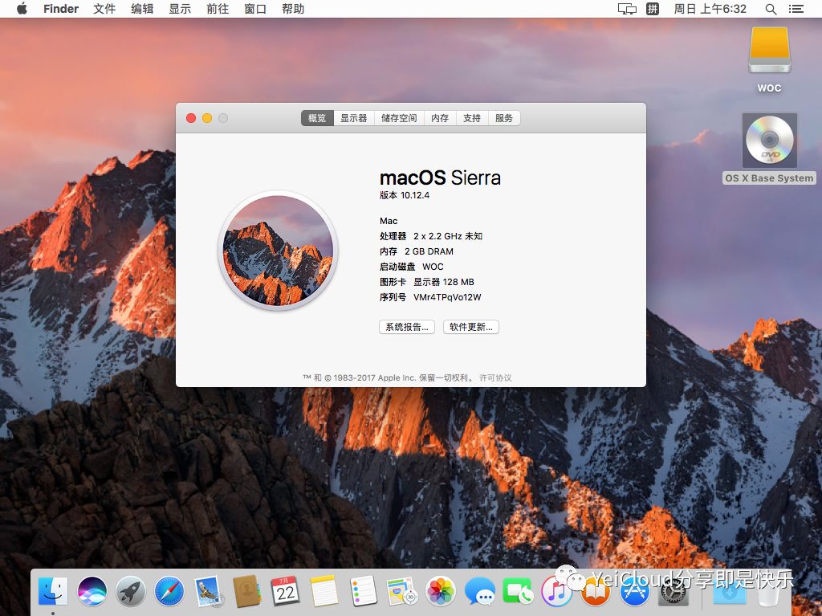
Task: Switch to the 服务 tab
Action: coord(504,118)
